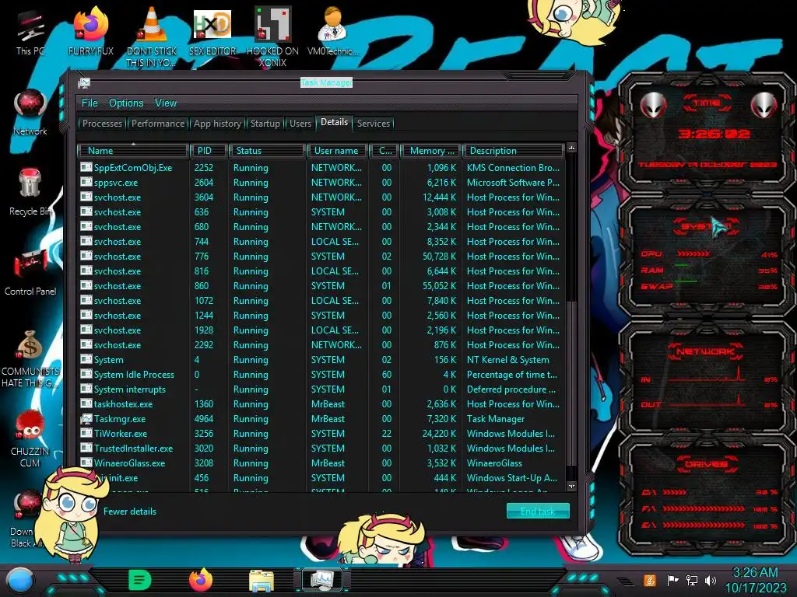Click the C:\ drive bar in Drives widget
The width and height of the screenshot is (797, 597).
click(674, 492)
